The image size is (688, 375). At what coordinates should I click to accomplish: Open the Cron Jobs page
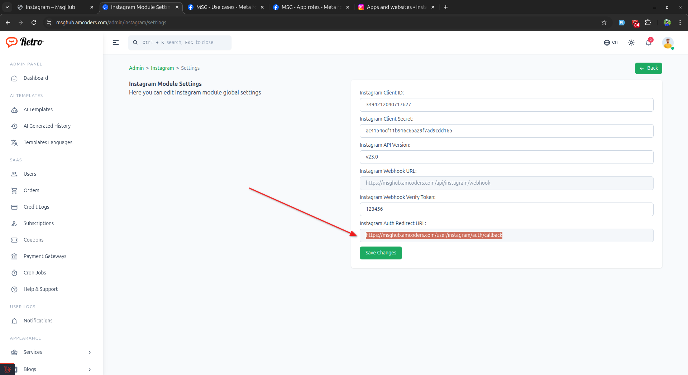[34, 273]
